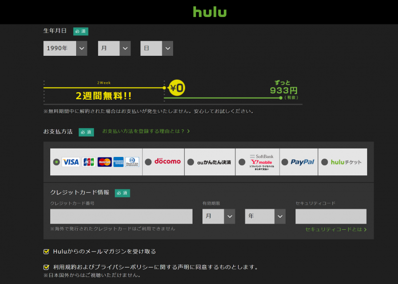Click セキュリティコード input field
Screen dimensions: 398x284
331,216
